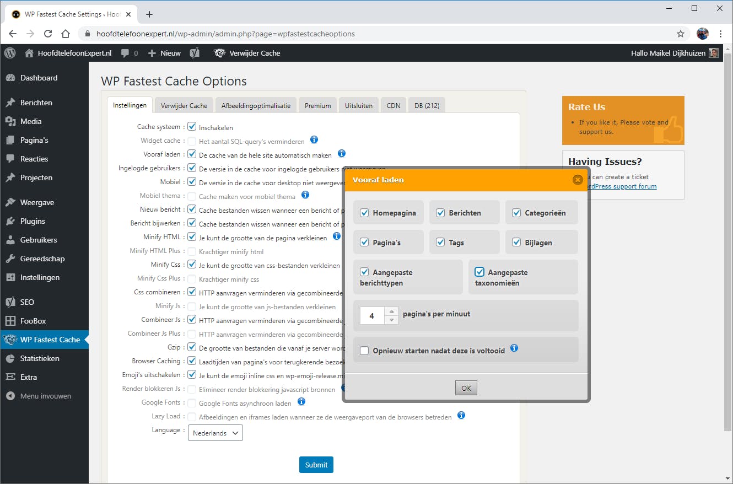Click the Statistieken pie chart icon in sidebar
Screen dimensions: 733x484
click(10, 358)
